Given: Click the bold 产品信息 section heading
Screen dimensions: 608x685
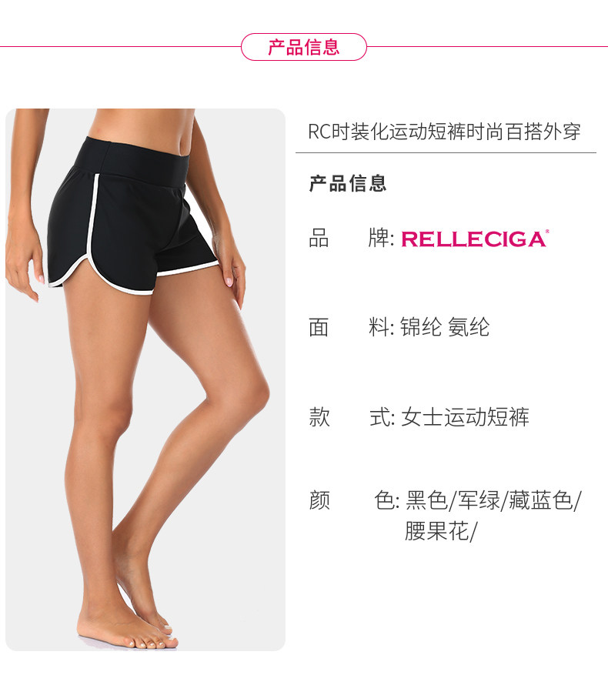Looking at the screenshot, I should tap(348, 183).
